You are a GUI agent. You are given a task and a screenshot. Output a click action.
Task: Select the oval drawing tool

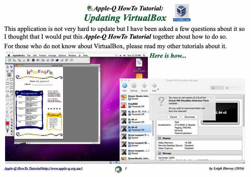12,83
